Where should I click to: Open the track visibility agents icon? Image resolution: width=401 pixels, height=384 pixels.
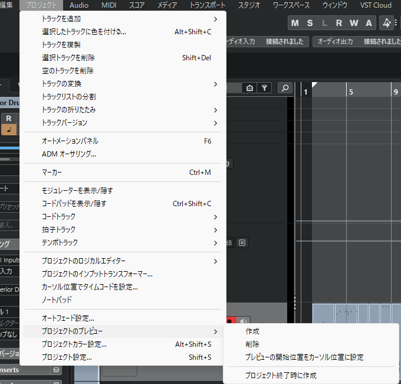(250, 88)
